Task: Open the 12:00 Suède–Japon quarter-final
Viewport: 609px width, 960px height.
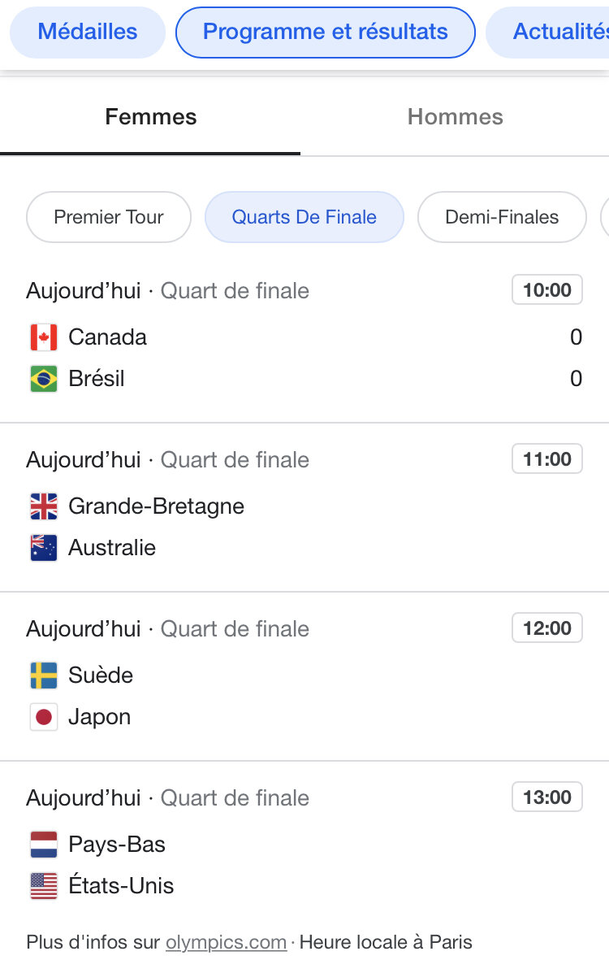Action: [x=304, y=676]
